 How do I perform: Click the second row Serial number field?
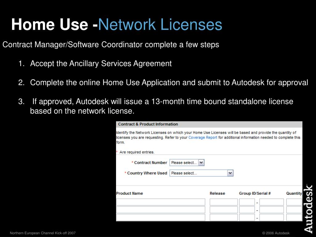pos(272,210)
